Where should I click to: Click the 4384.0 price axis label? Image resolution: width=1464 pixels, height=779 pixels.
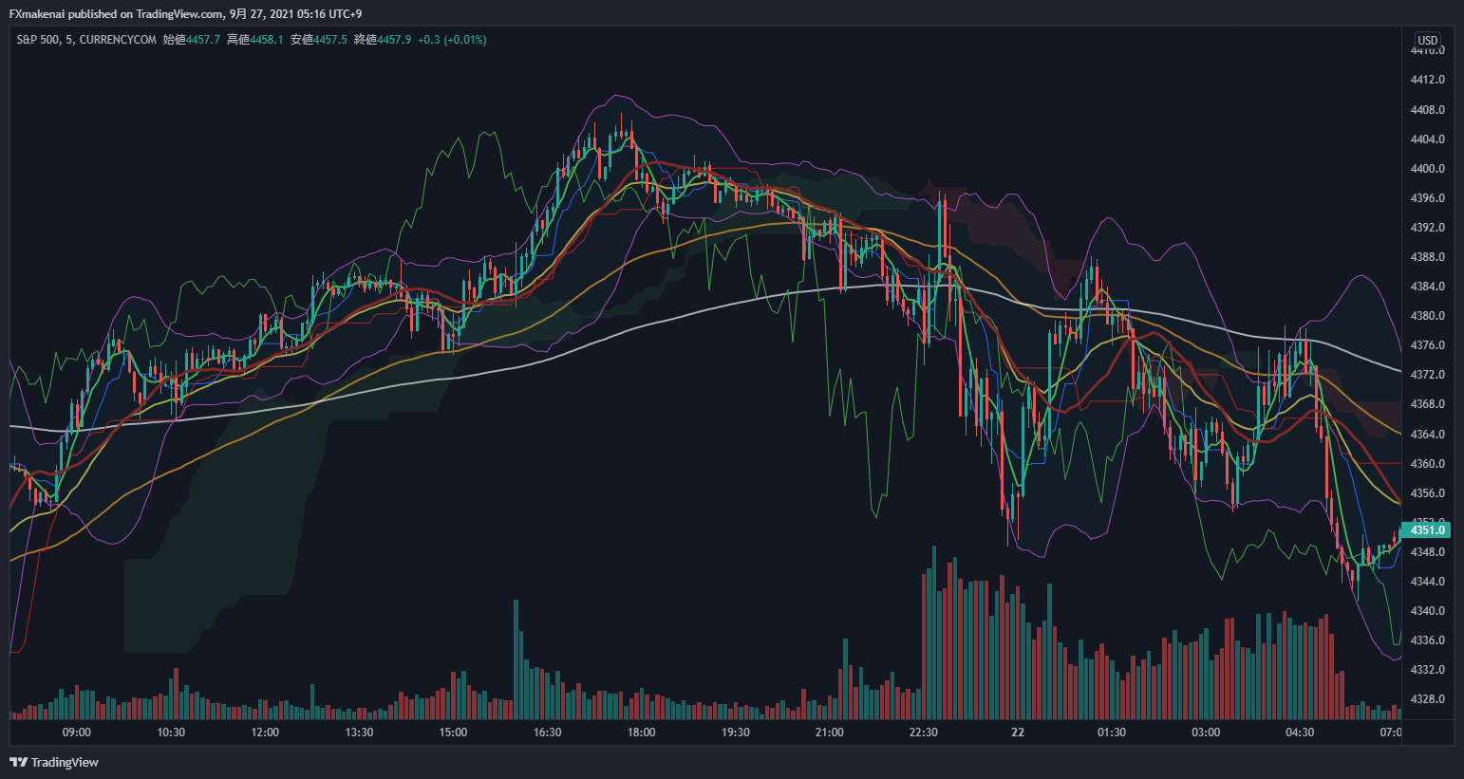(1427, 287)
